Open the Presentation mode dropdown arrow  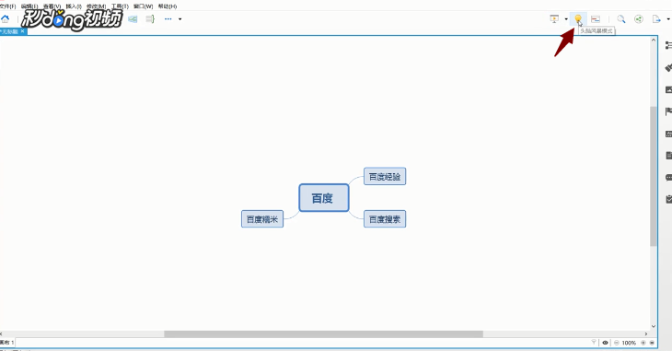click(566, 18)
